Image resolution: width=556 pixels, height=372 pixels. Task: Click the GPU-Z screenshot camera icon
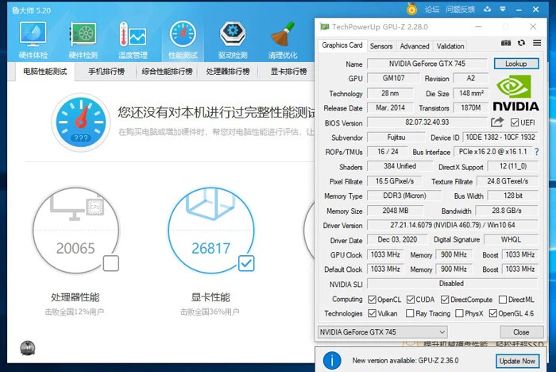pos(506,43)
